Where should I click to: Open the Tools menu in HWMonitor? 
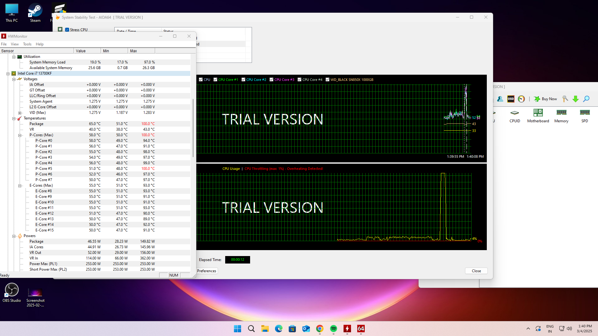[27, 44]
